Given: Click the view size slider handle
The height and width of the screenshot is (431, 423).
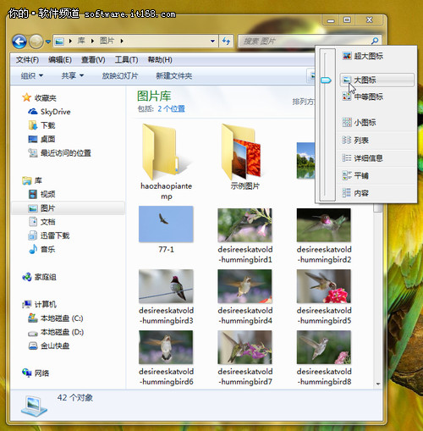Looking at the screenshot, I should coord(326,80).
